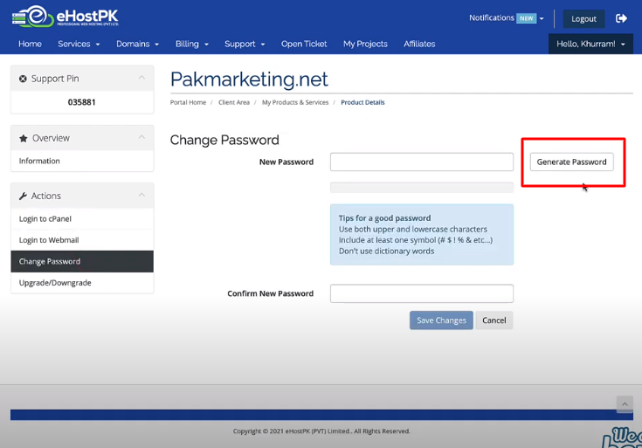Click the logout arrow icon
The width and height of the screenshot is (642, 448).
[621, 18]
